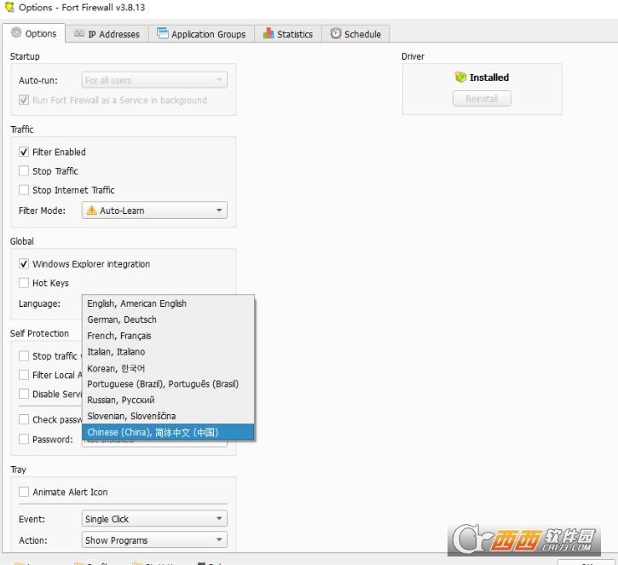Viewport: 618px width, 565px height.
Task: Select French, Français language
Action: [x=168, y=336]
